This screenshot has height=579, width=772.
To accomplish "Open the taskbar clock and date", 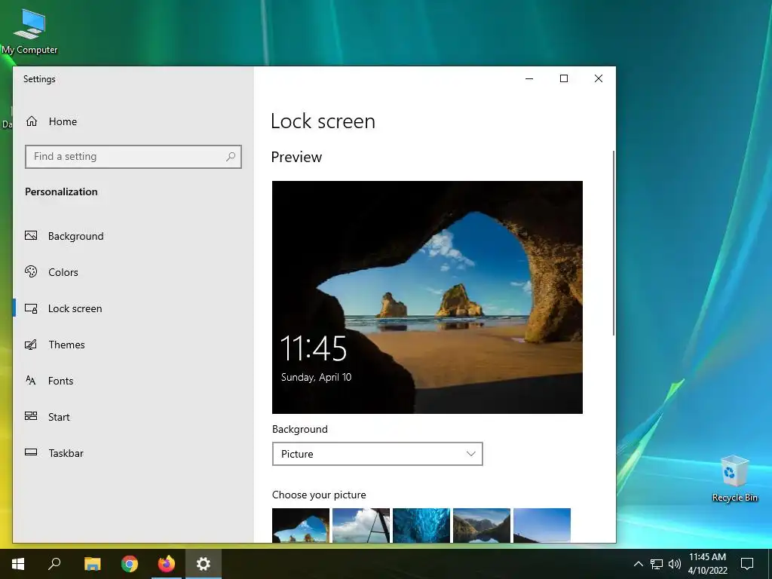I will (x=707, y=564).
